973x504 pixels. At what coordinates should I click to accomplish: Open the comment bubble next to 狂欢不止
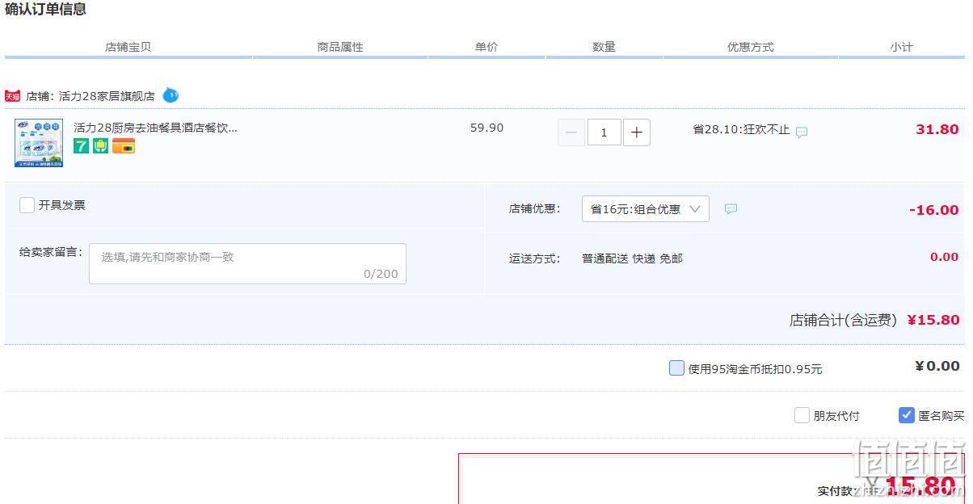[x=802, y=132]
